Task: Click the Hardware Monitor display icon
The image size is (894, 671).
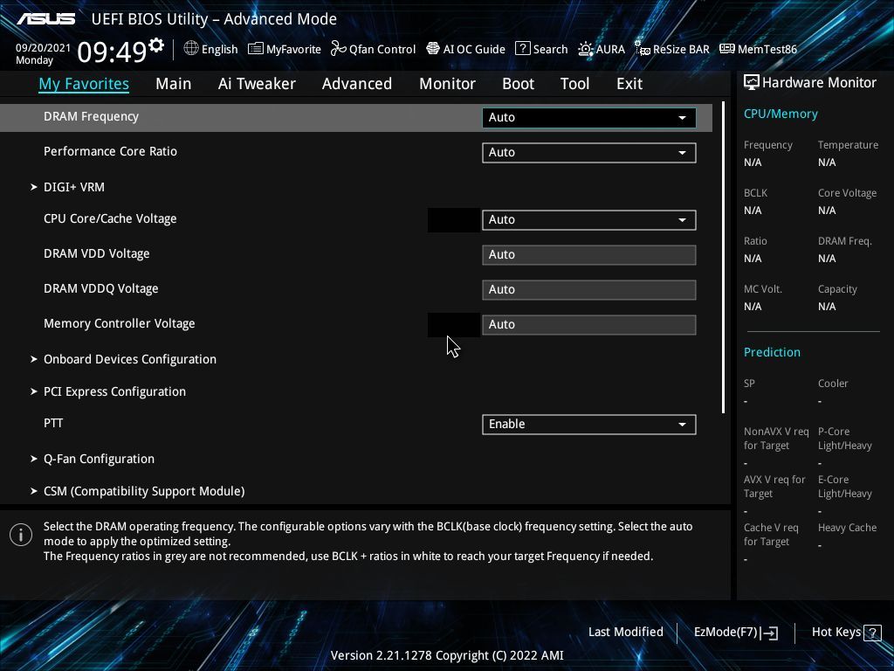Action: [752, 83]
